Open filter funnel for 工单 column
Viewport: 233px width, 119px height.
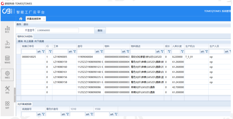tap(75, 51)
